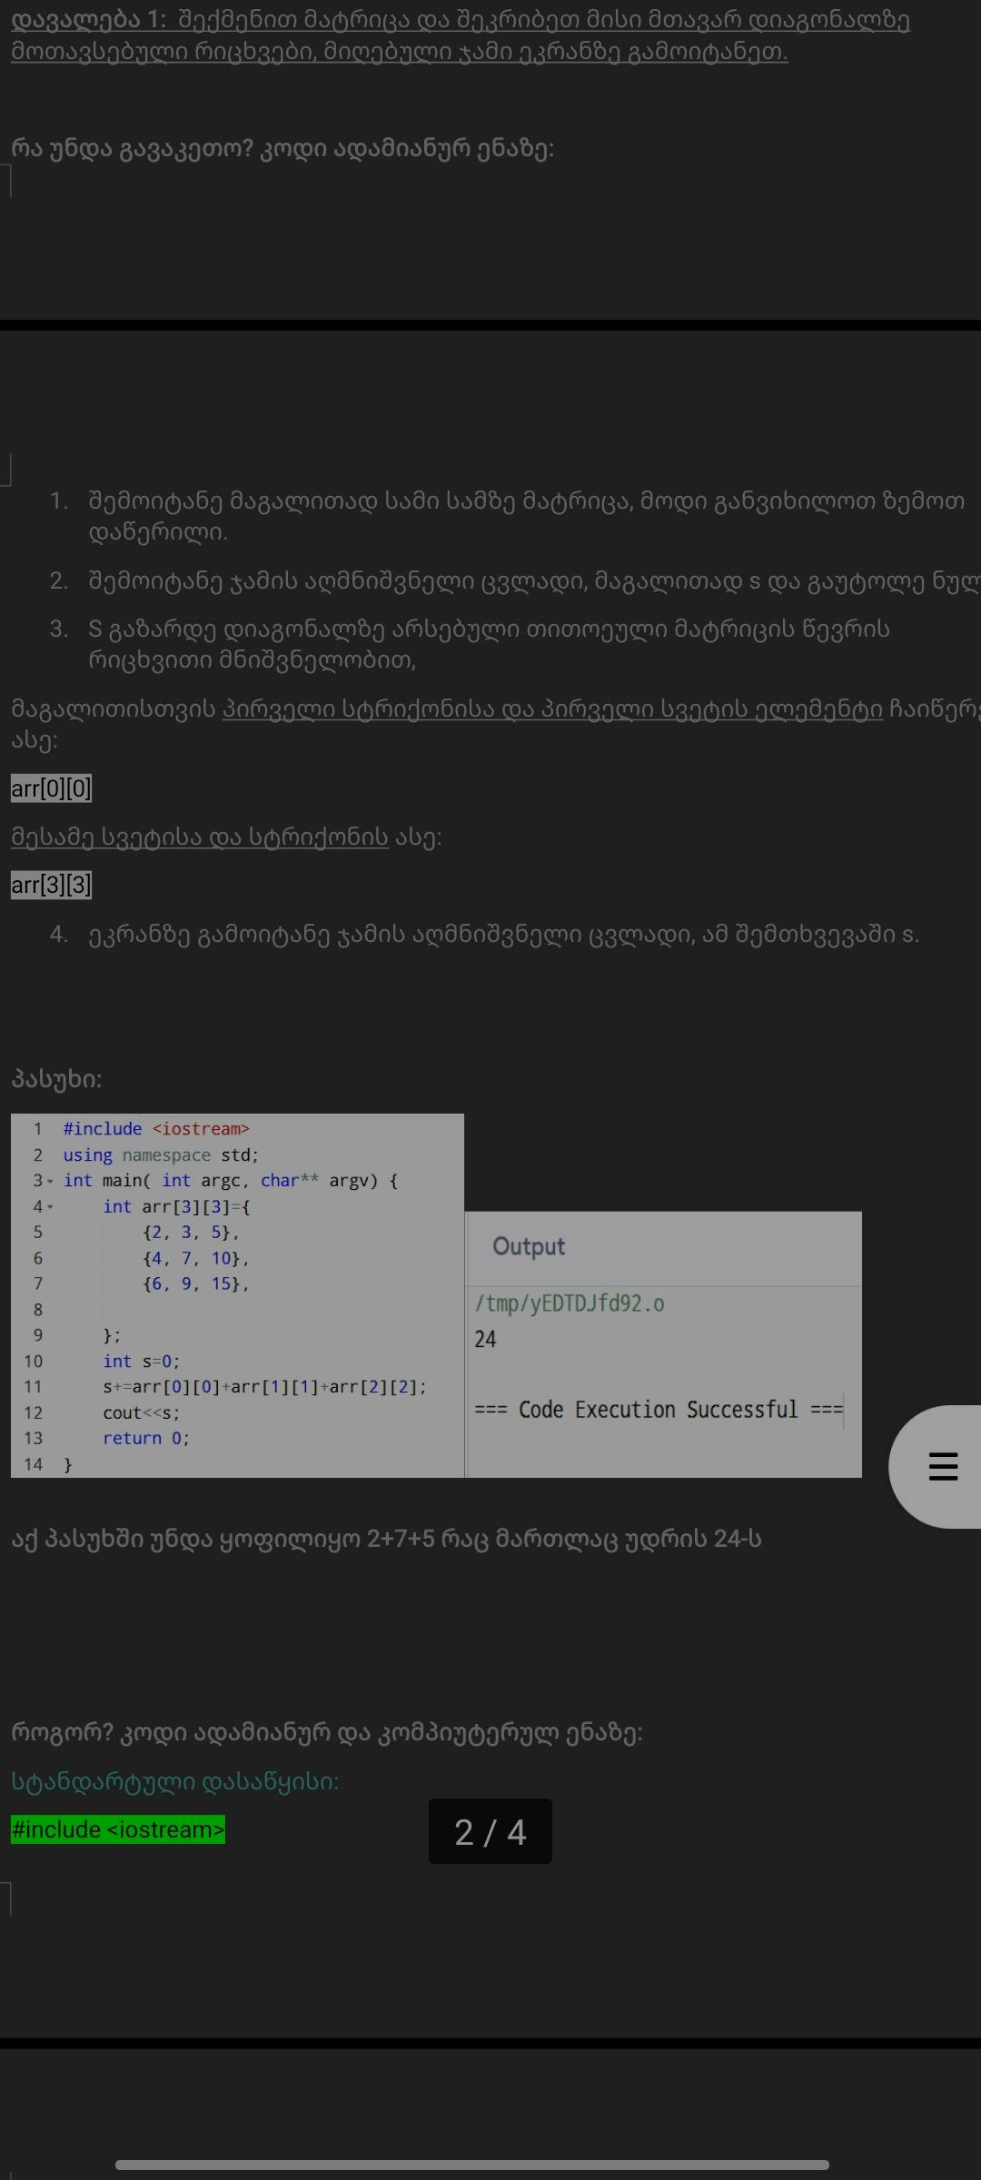Click code line cout<<s; in image

tap(142, 1412)
